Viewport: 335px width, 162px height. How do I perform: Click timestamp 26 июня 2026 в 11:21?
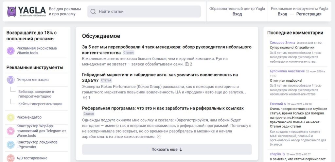(309, 43)
